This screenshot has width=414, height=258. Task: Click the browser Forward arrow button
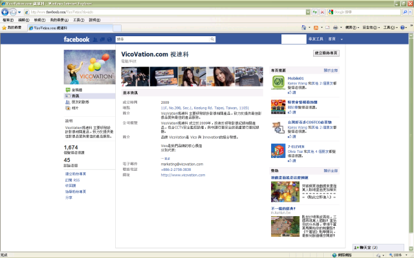13,12
